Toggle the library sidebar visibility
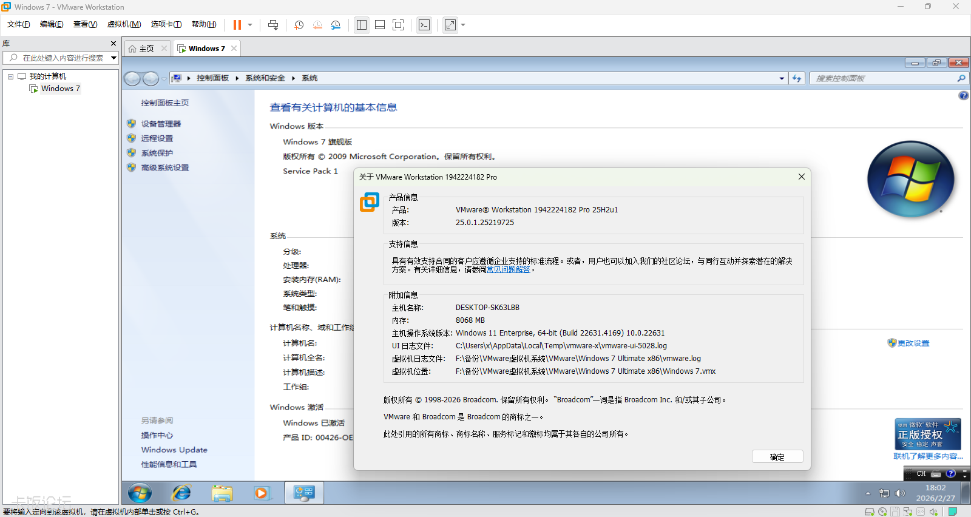Viewport: 971px width, 517px height. 362,25
